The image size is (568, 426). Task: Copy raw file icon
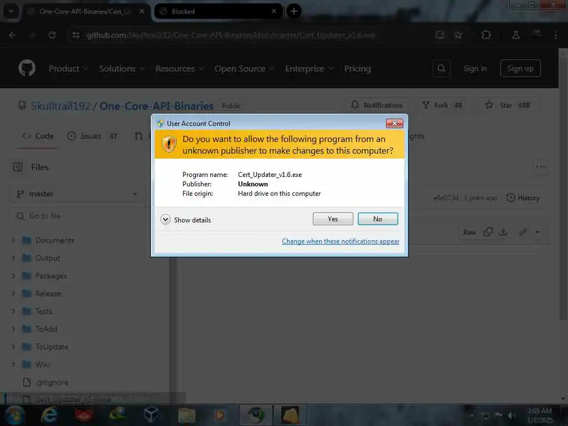[488, 232]
